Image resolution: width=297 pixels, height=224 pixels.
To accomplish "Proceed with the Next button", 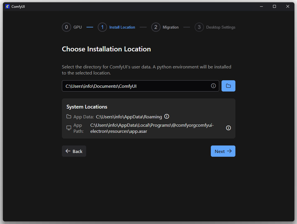I will click(x=223, y=151).
